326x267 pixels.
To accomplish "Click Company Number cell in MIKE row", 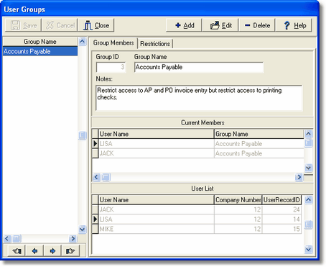I will click(238, 229).
